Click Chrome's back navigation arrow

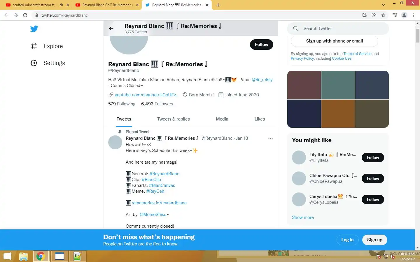(x=6, y=15)
